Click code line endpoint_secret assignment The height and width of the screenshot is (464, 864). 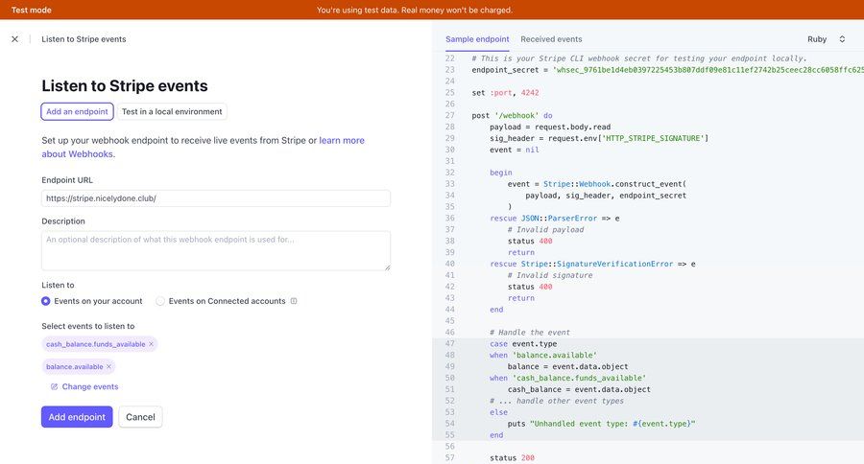point(667,70)
